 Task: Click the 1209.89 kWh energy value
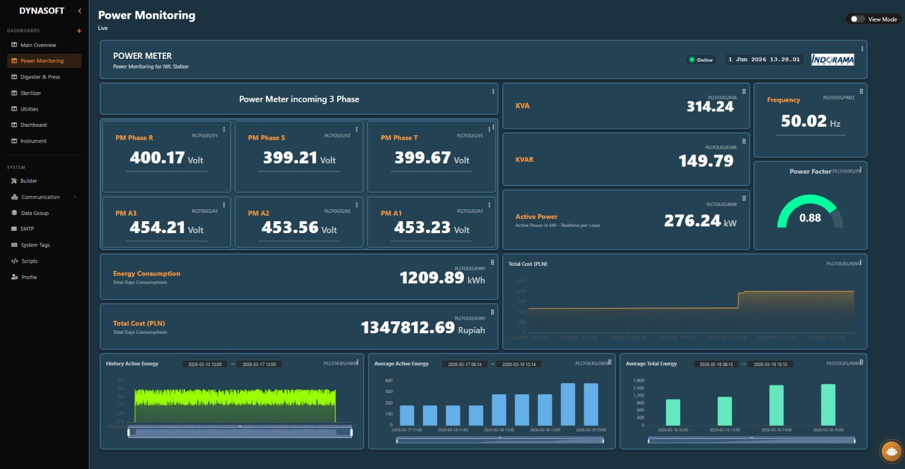442,278
